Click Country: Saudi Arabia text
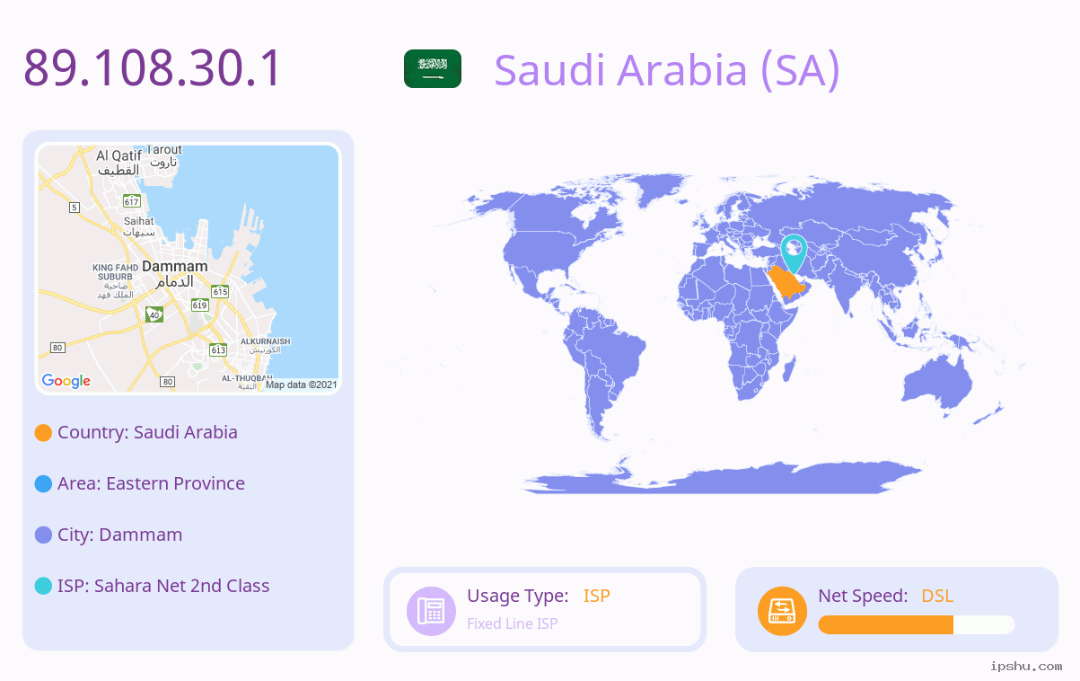The image size is (1080, 681). (x=147, y=432)
